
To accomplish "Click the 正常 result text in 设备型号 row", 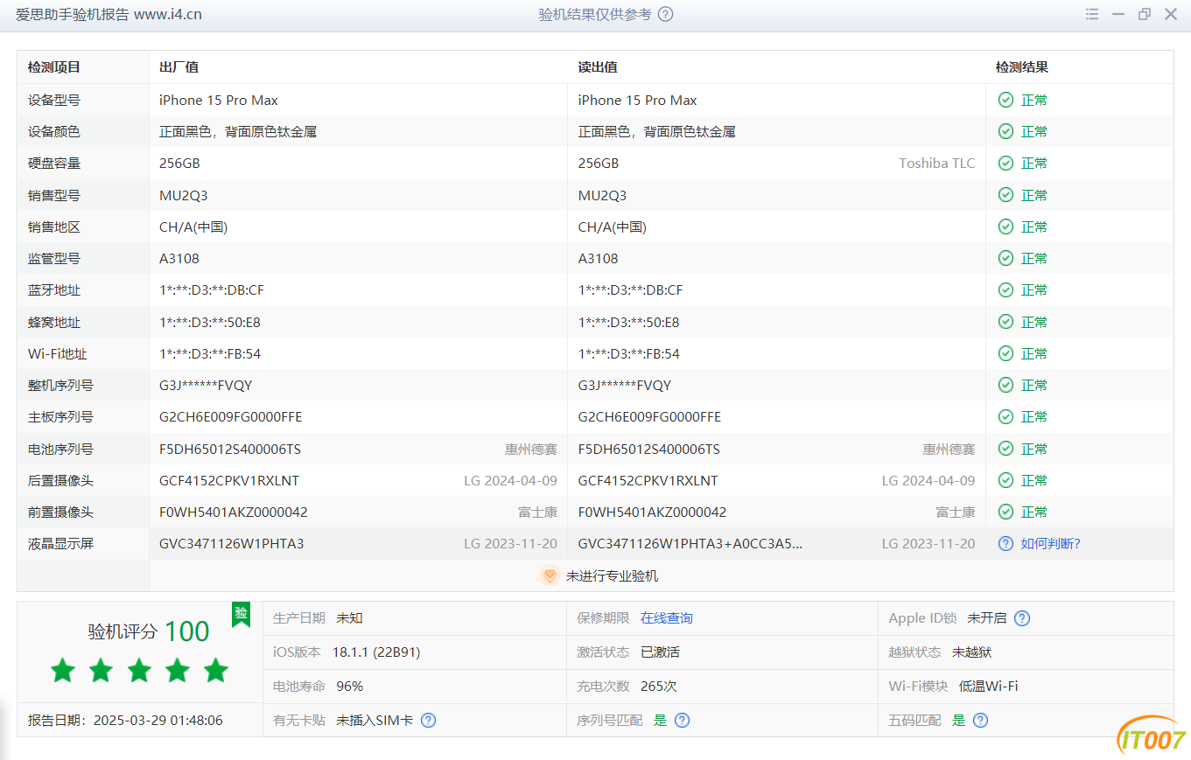I will tap(1034, 101).
